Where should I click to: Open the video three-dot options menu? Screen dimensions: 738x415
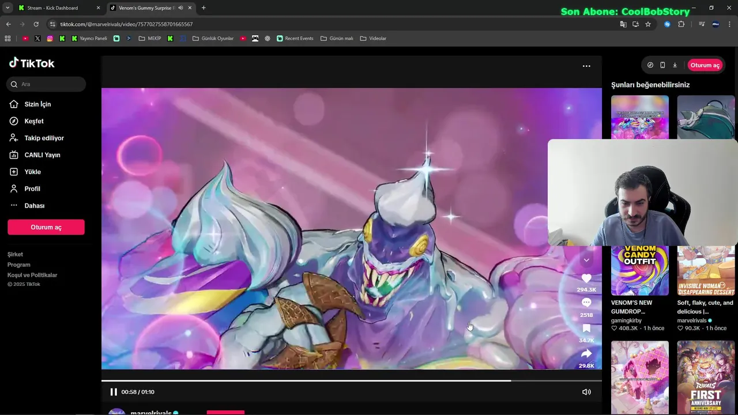tap(586, 66)
